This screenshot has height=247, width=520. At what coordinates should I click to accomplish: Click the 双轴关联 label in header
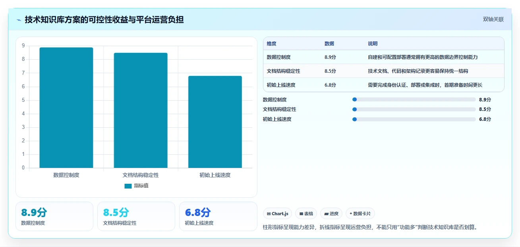coord(493,19)
